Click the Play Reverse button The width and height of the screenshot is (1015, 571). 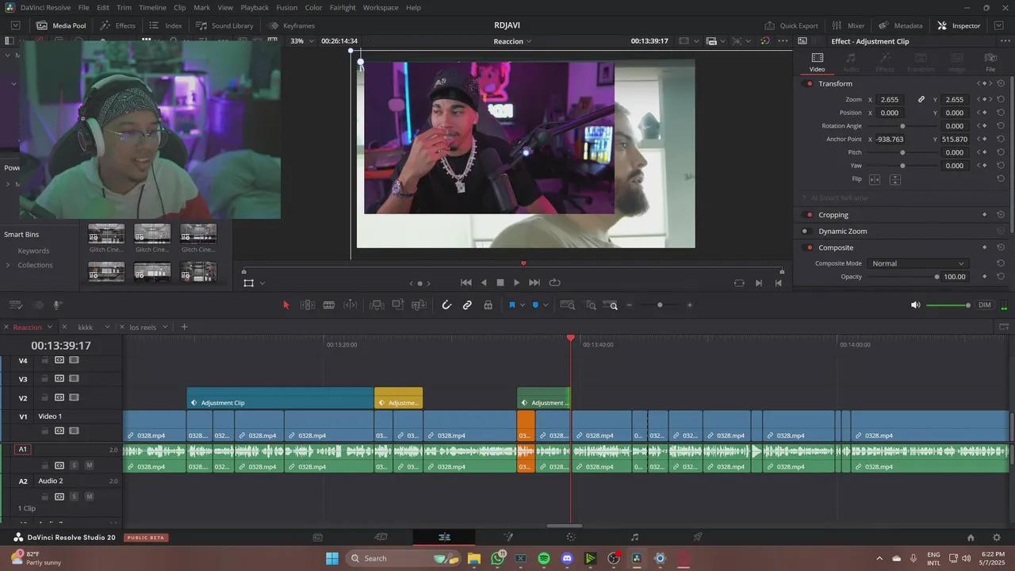pyautogui.click(x=484, y=282)
